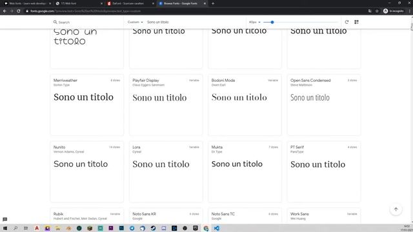
Task: Open the red A app in taskbar
Action: (x=37, y=228)
